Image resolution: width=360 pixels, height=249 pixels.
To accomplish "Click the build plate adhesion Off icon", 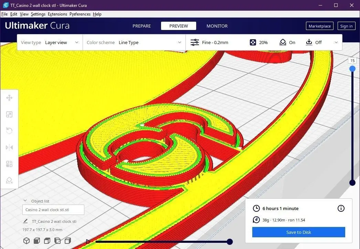I will [x=309, y=42].
